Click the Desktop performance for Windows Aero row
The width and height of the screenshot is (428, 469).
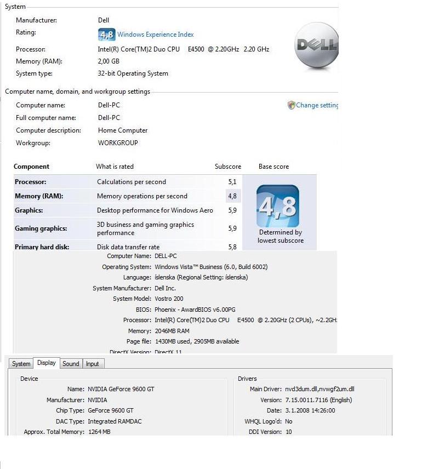pos(155,210)
